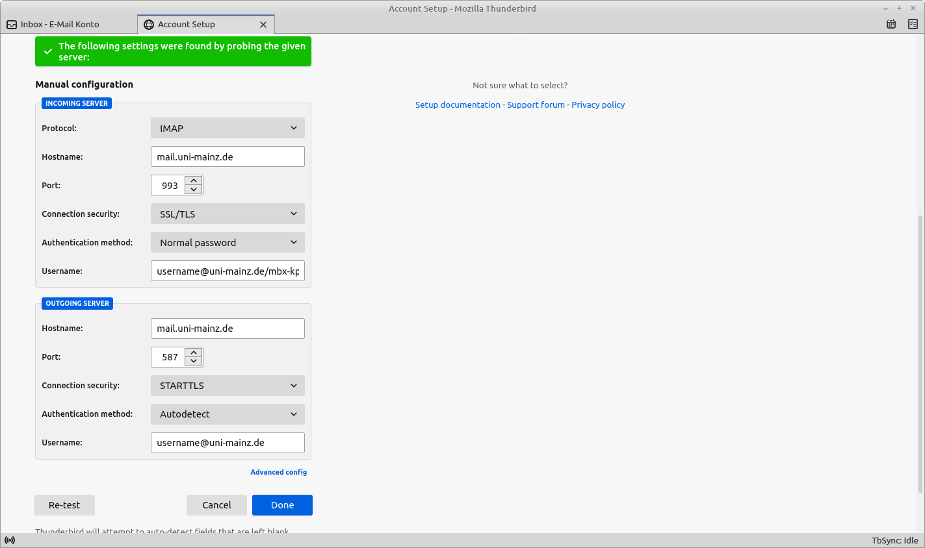Click the inbox icon on Inbox tab

pos(12,25)
